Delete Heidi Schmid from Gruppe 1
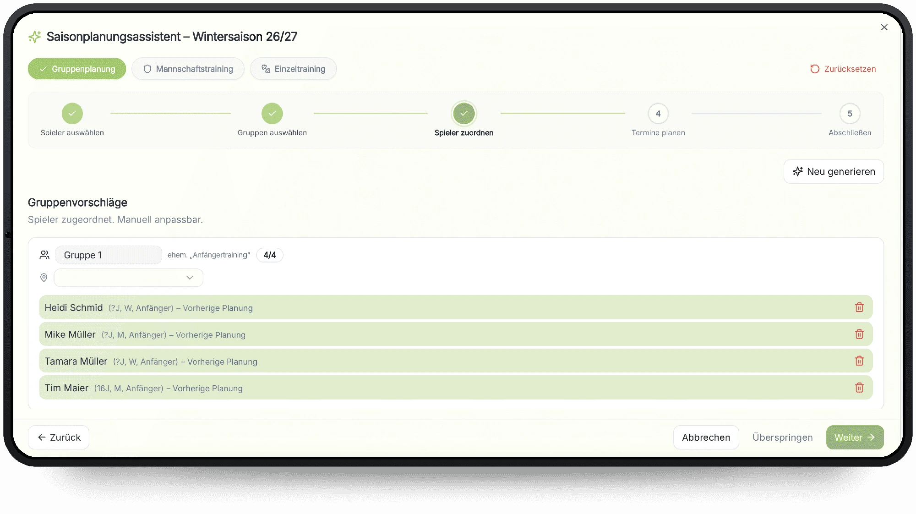 pos(859,307)
